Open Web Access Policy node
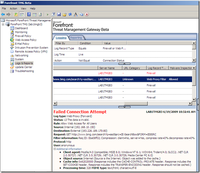Screen dimensions: 200x173 tap(26, 40)
